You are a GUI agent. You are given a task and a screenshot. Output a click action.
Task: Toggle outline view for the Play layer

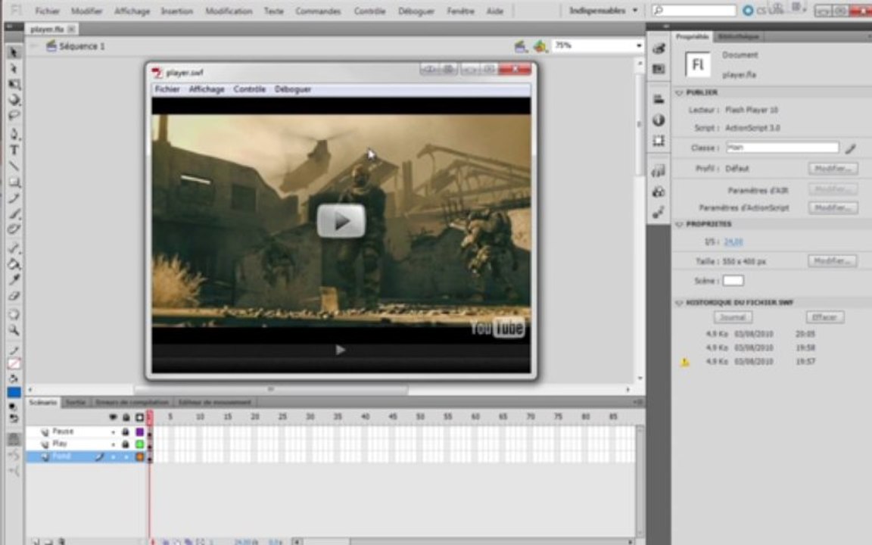tap(139, 444)
